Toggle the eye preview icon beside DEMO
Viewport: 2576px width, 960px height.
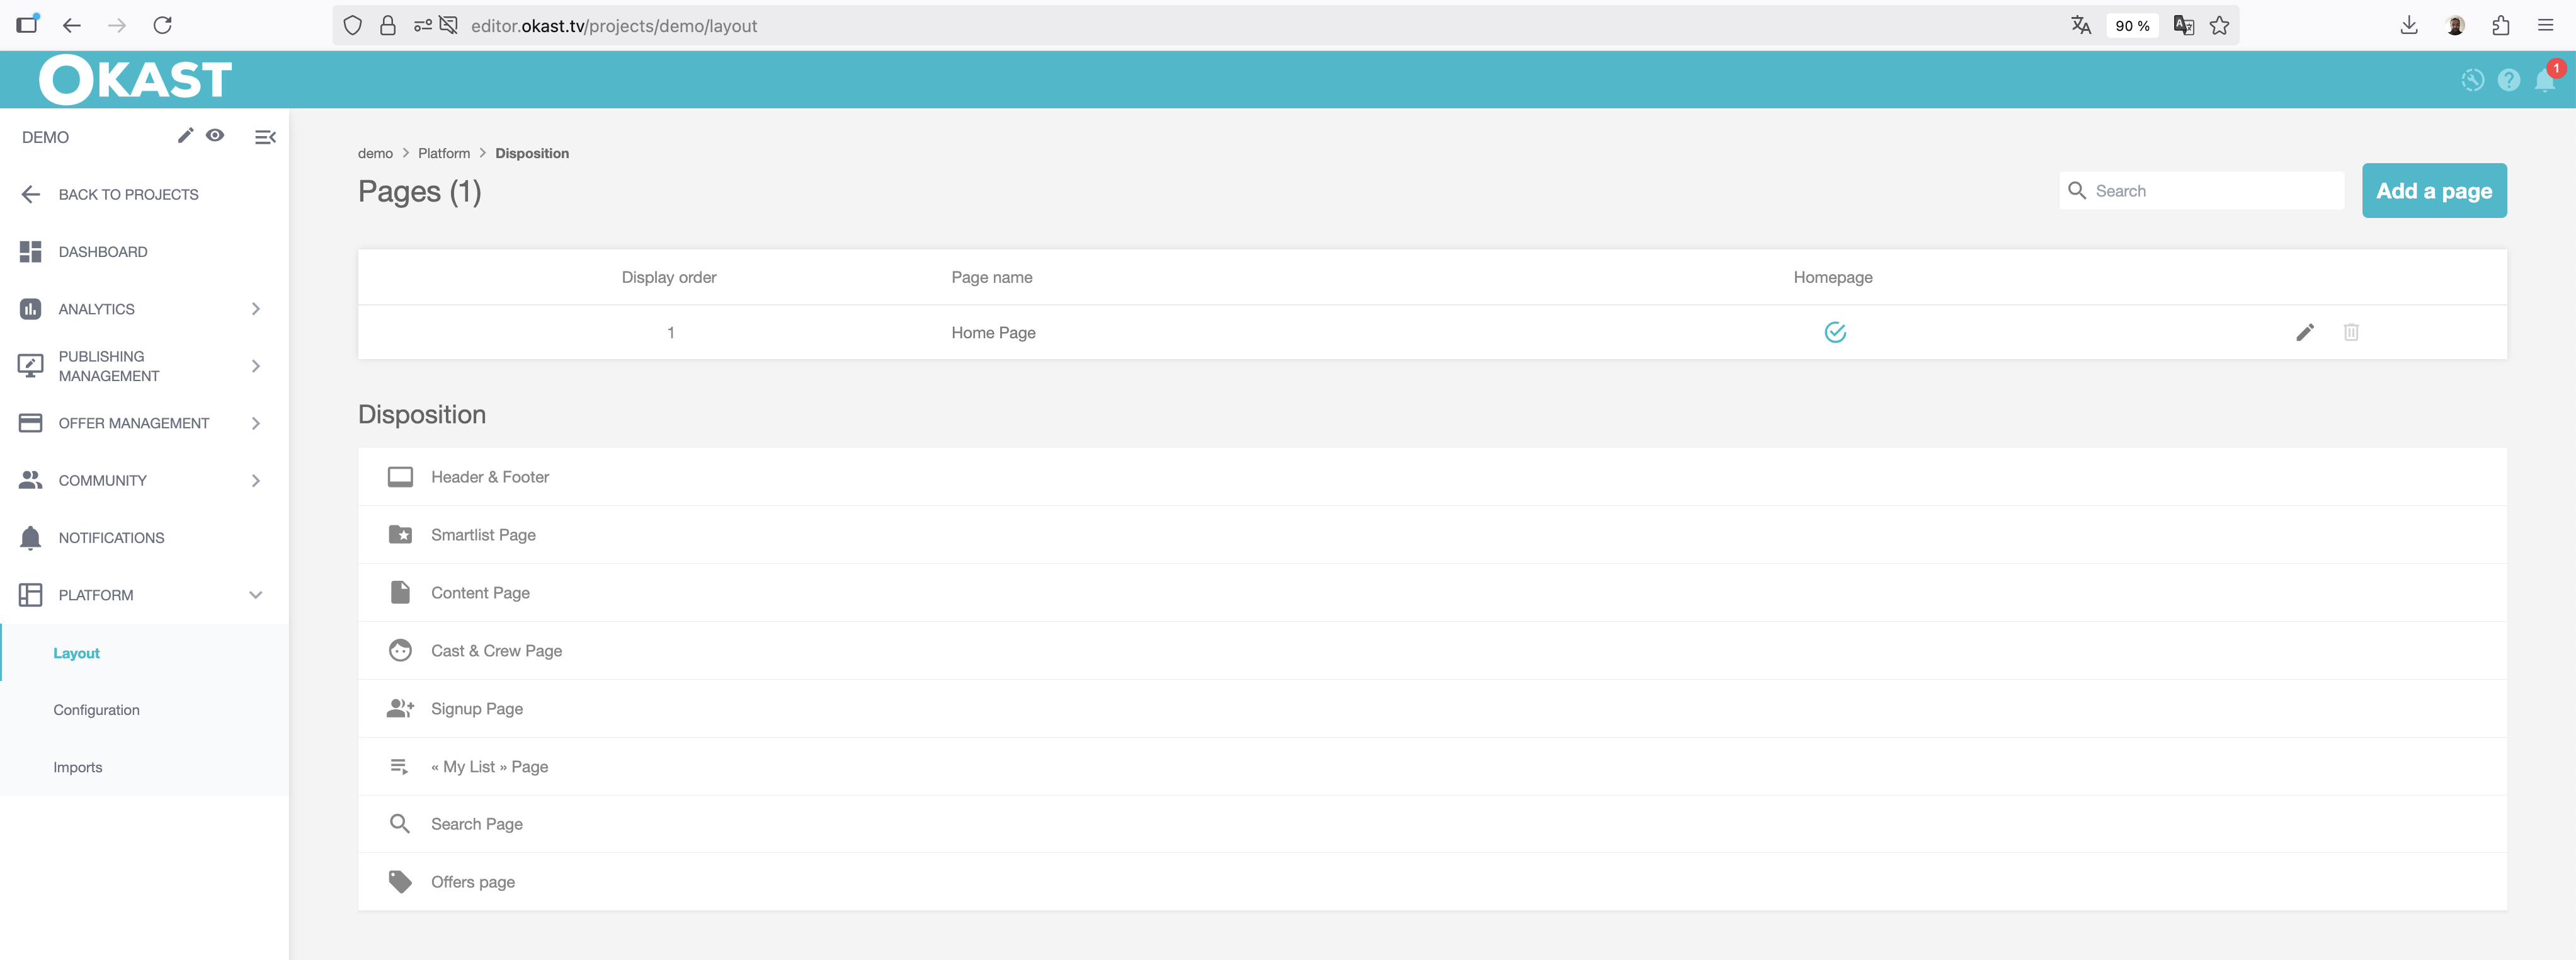215,135
